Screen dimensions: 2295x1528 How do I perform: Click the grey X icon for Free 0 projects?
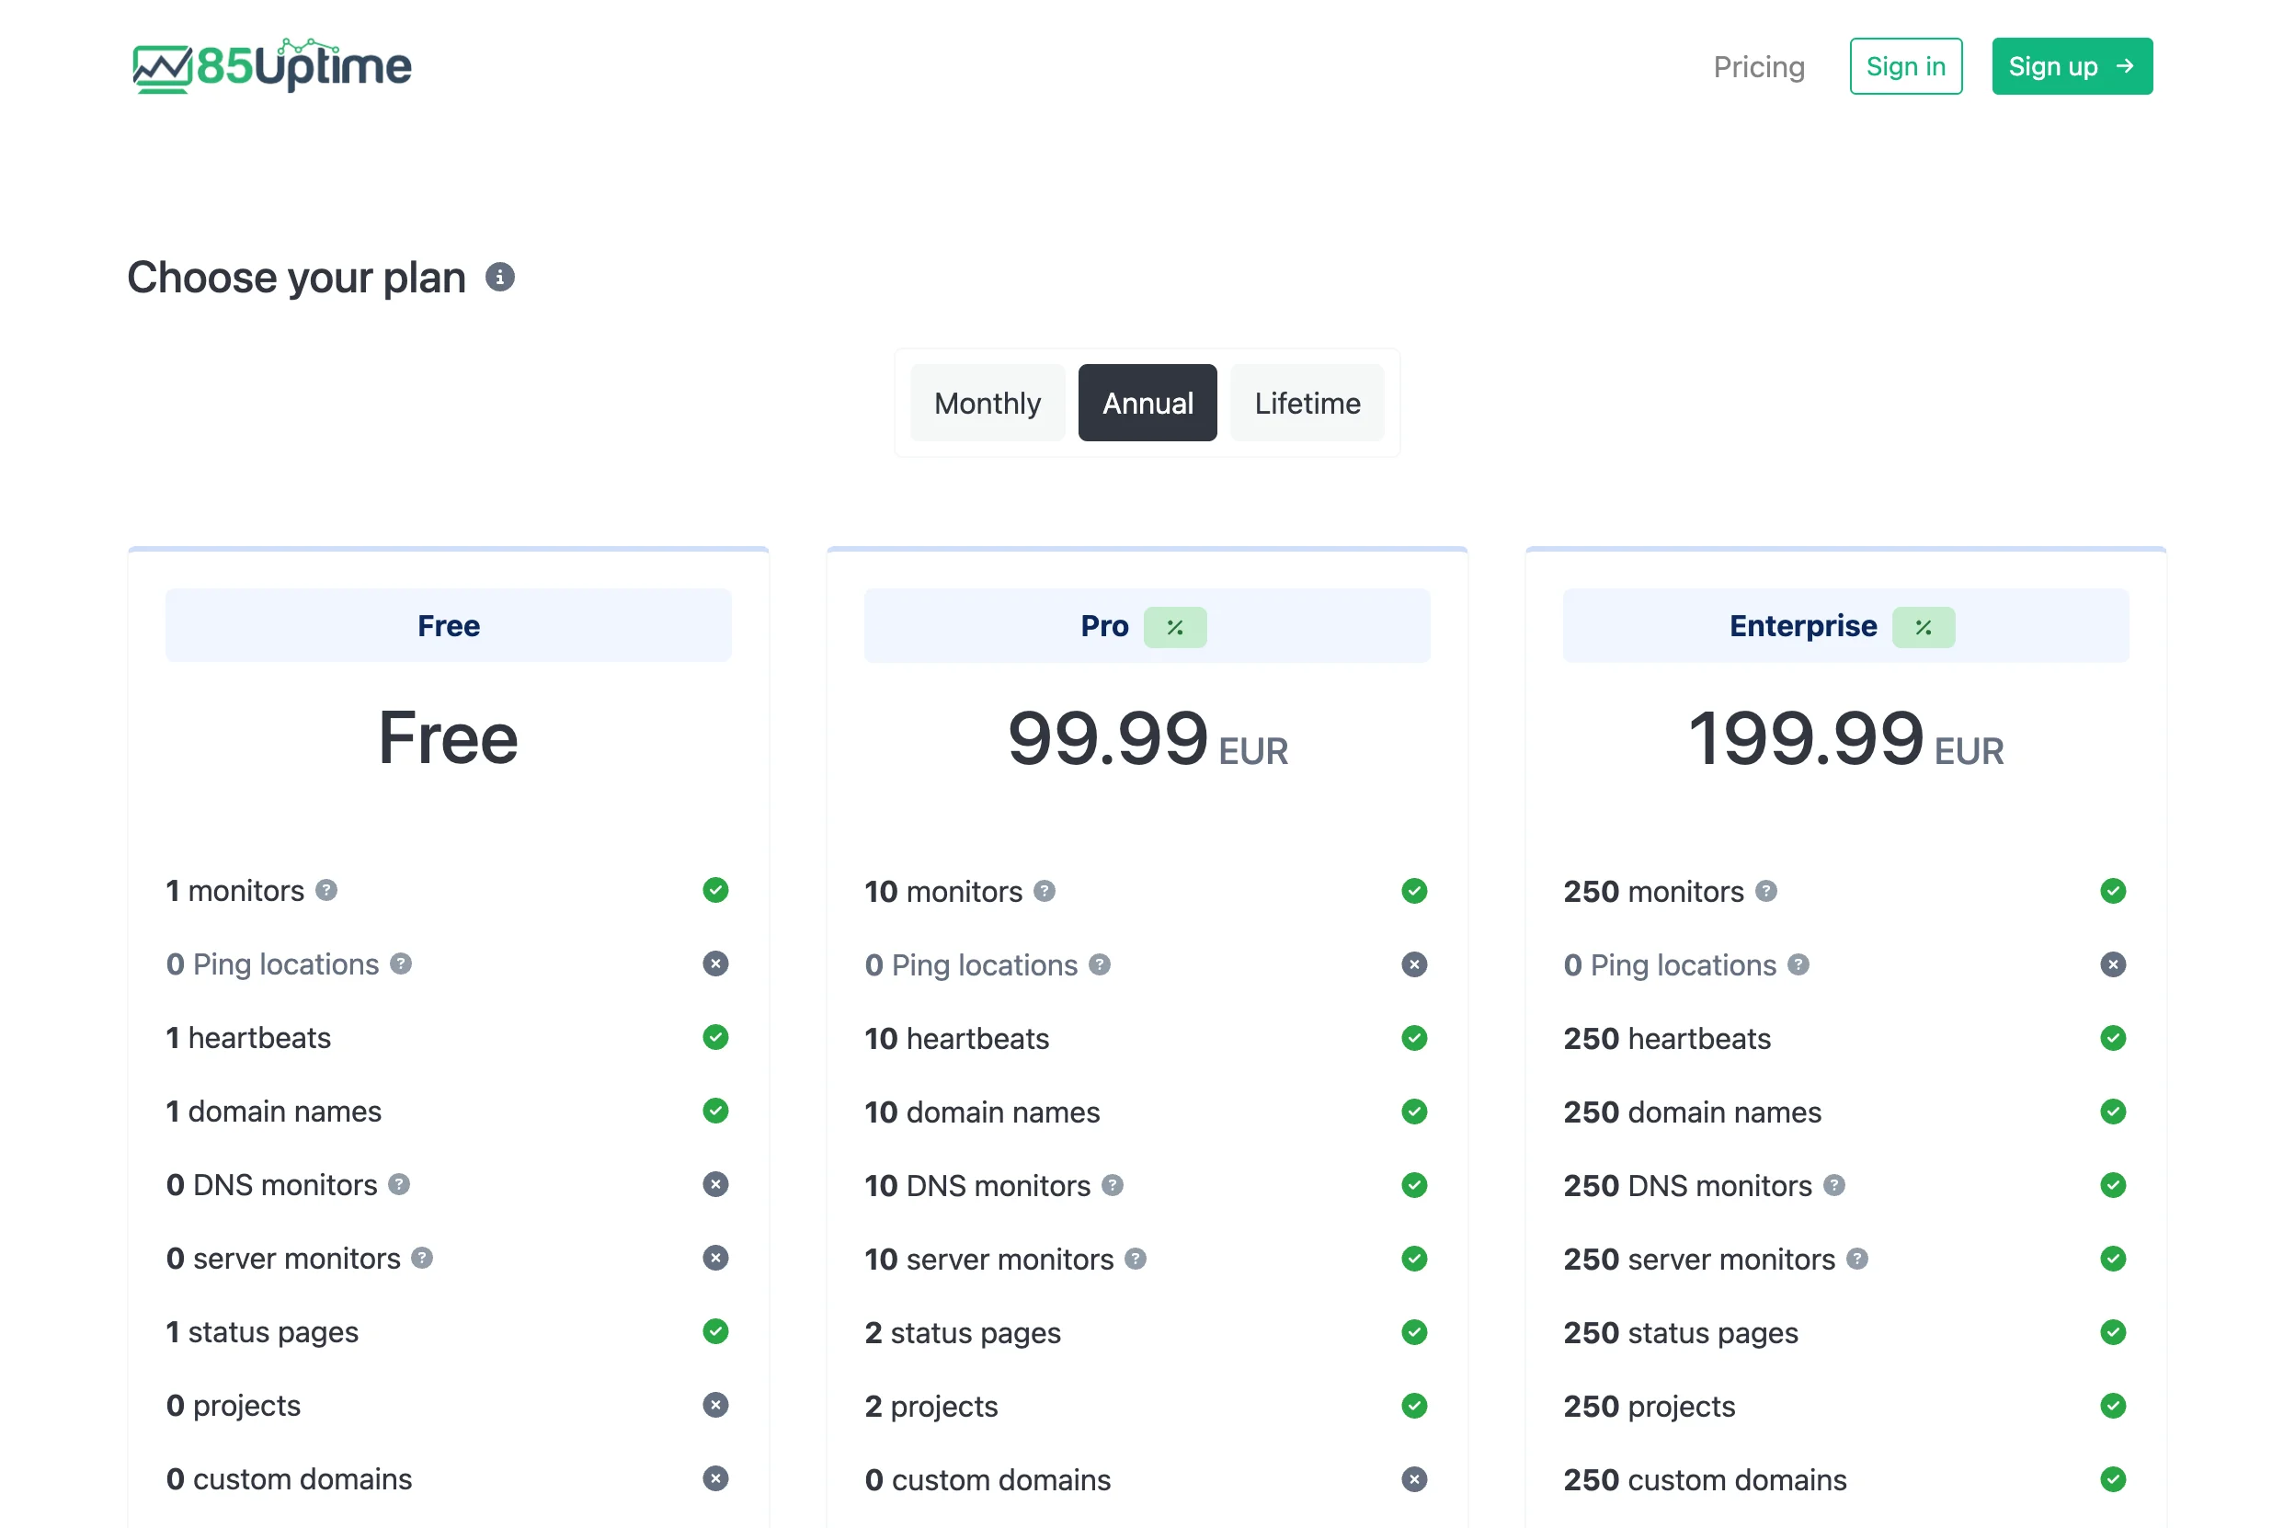[715, 1404]
